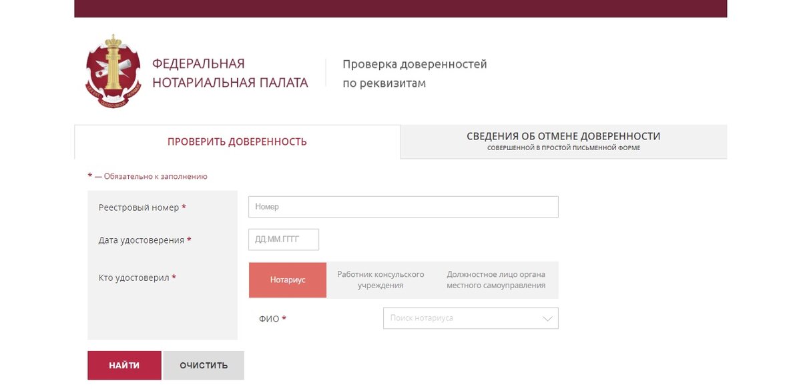Open the ФИО notary dropdown chevron

coord(548,319)
